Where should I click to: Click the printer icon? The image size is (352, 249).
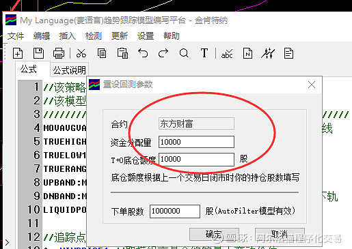point(59,53)
